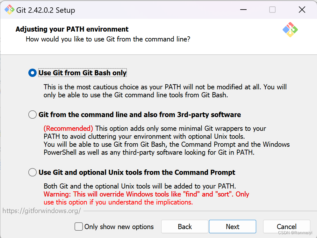Click "use this option if you understand the implications" line
Screen dimensions: 317x238
pos(118,202)
